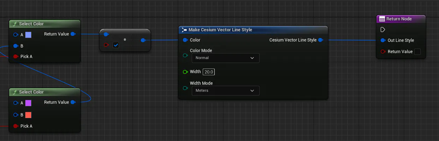The height and width of the screenshot is (141, 439).
Task: Click the Make Cesium Vector Line Style node icon
Action: [x=184, y=30]
